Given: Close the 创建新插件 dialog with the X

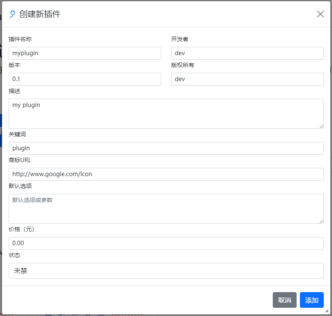Looking at the screenshot, I should coord(320,14).
